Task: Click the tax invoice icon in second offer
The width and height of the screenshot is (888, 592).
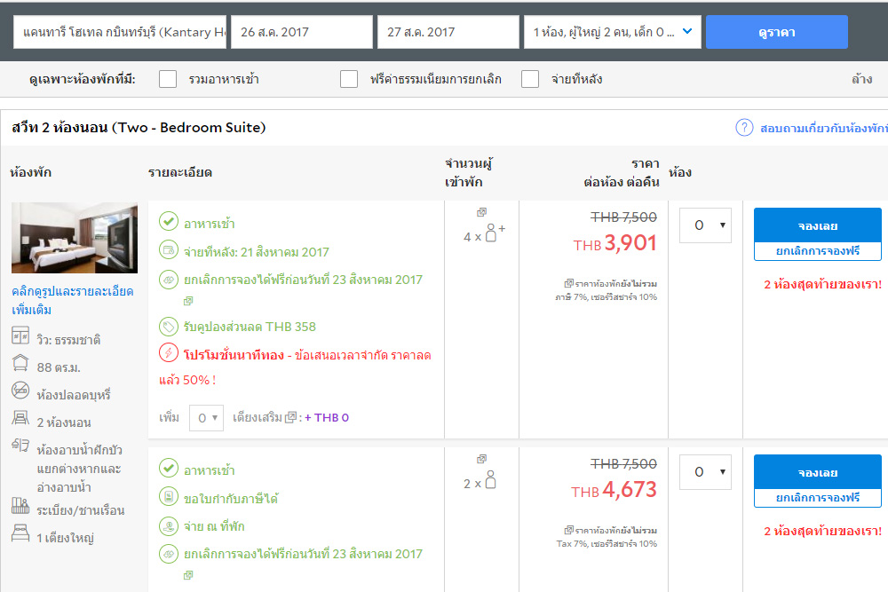Action: click(168, 498)
